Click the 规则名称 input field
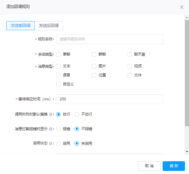 pos(109,39)
